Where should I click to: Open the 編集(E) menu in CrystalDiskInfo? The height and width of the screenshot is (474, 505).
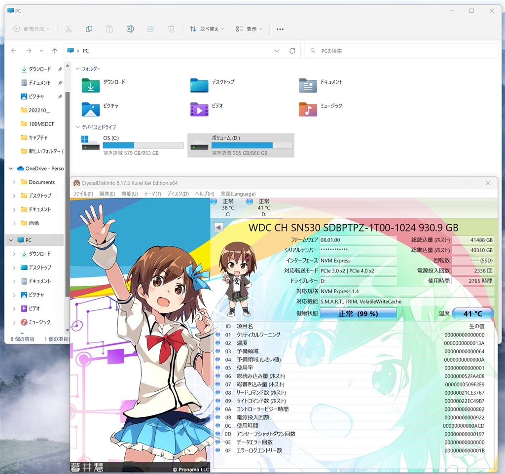(x=107, y=194)
